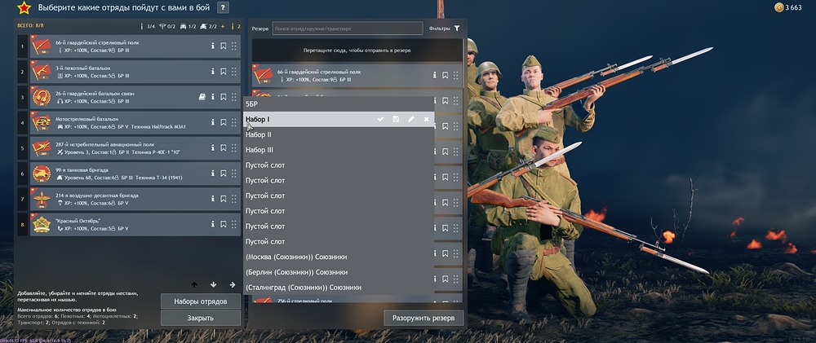Toggle bookmark on 214-я воздушно-десантная бригада
This screenshot has width=816, height=343.
(x=224, y=199)
